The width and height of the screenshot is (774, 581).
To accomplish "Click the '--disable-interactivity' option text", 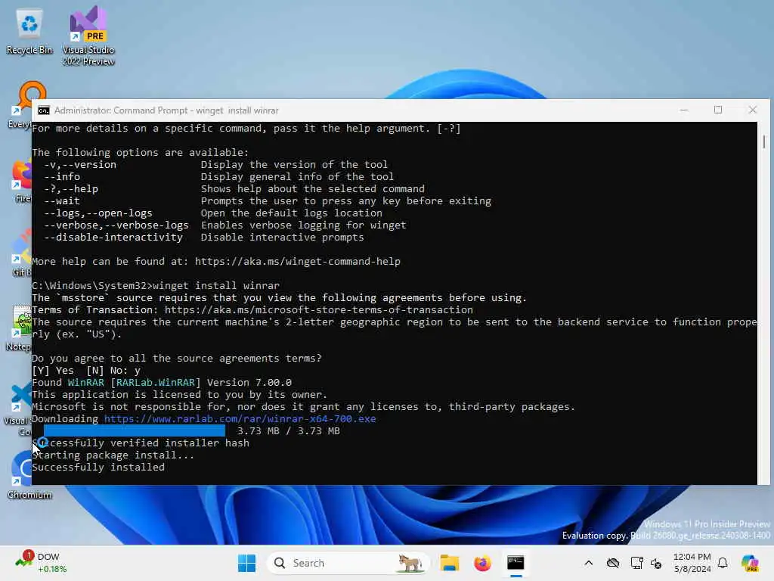I will click(113, 237).
